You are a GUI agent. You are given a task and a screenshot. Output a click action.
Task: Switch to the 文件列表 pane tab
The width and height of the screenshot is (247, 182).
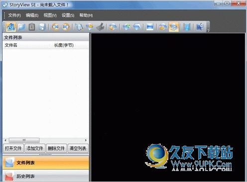click(46, 163)
